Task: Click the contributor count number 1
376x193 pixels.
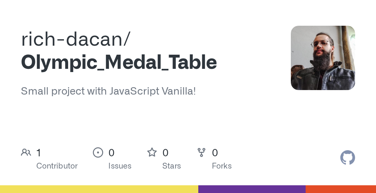Action: tap(39, 153)
